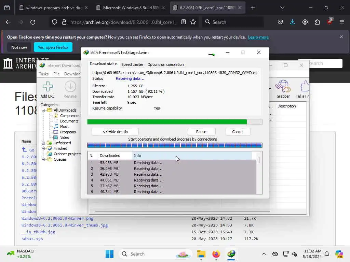This screenshot has height=262, width=350.
Task: Pause the download
Action: 201,132
